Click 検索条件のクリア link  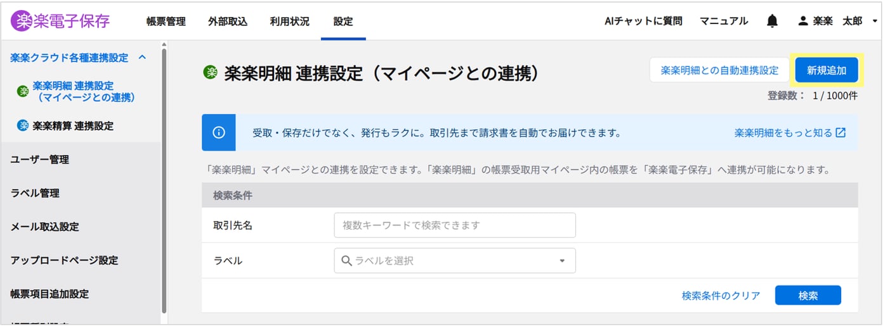721,295
